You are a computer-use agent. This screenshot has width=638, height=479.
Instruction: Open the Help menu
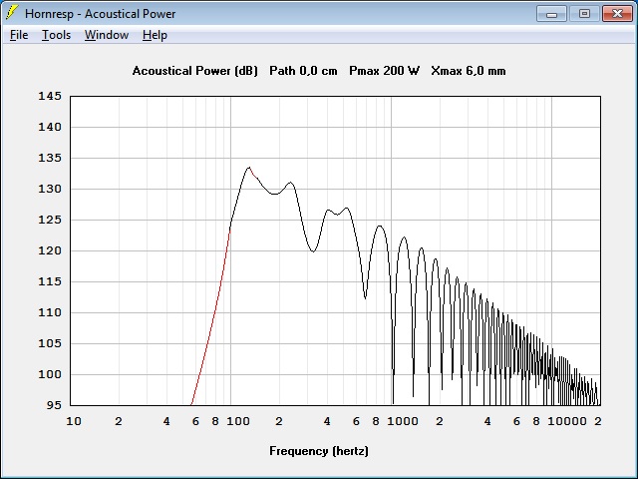tap(155, 35)
